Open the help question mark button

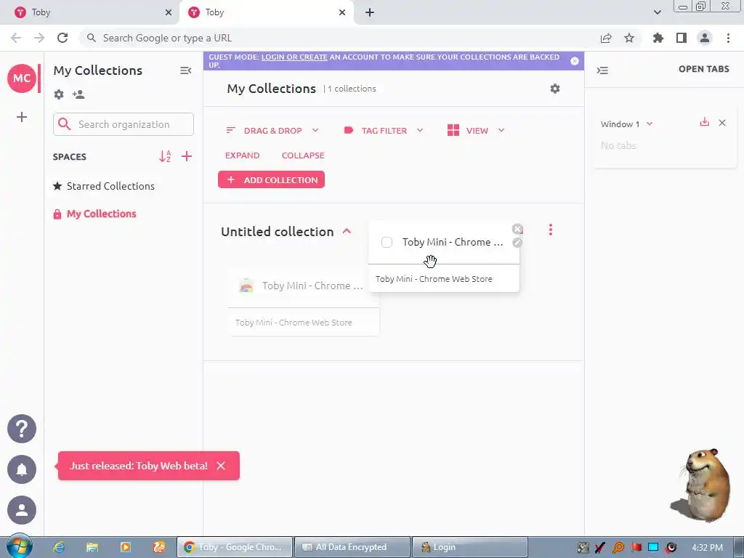(x=22, y=429)
